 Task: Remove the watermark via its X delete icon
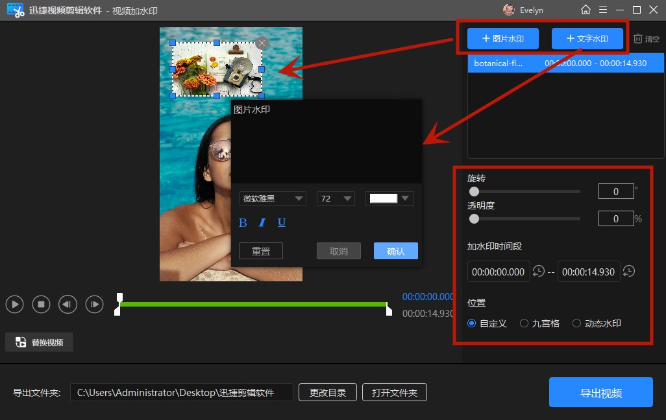[262, 43]
